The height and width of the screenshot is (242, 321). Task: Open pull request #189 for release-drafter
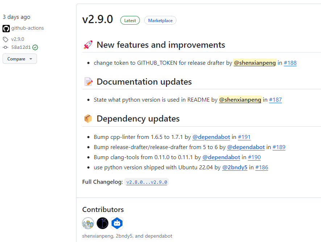point(279,147)
